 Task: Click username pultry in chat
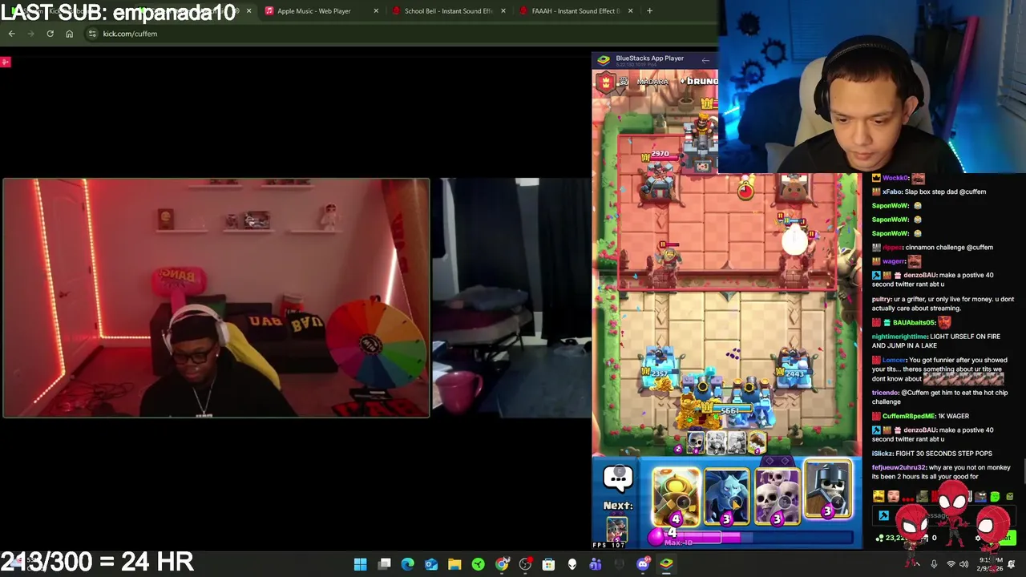tap(882, 299)
